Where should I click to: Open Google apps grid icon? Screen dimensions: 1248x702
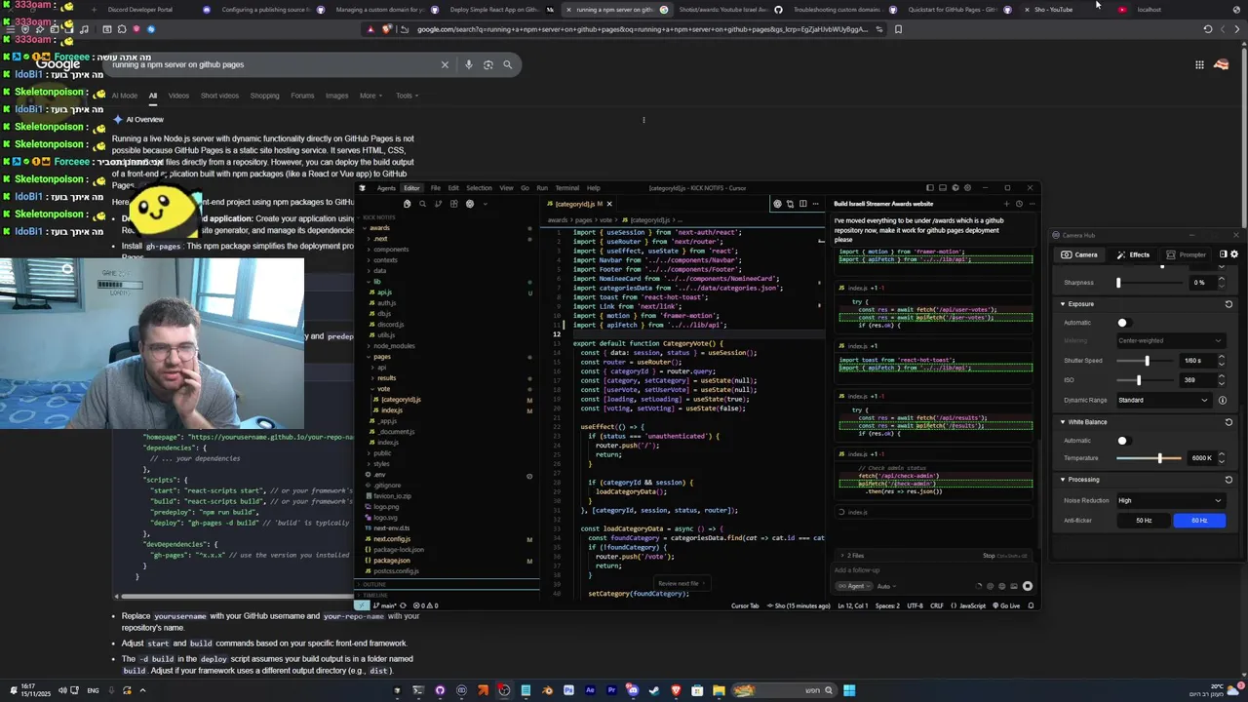point(1199,64)
